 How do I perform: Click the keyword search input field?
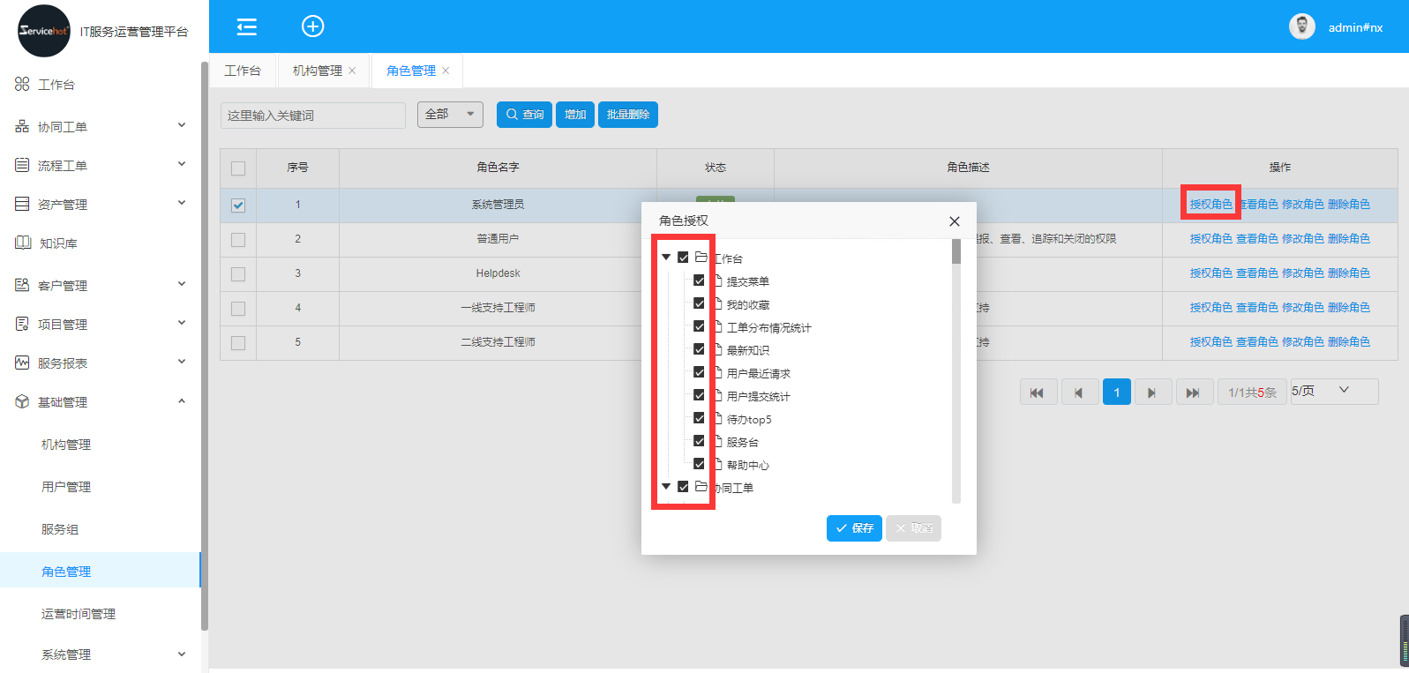point(312,116)
